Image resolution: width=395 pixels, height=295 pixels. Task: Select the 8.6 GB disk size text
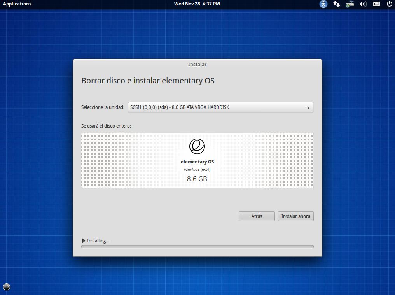[197, 179]
